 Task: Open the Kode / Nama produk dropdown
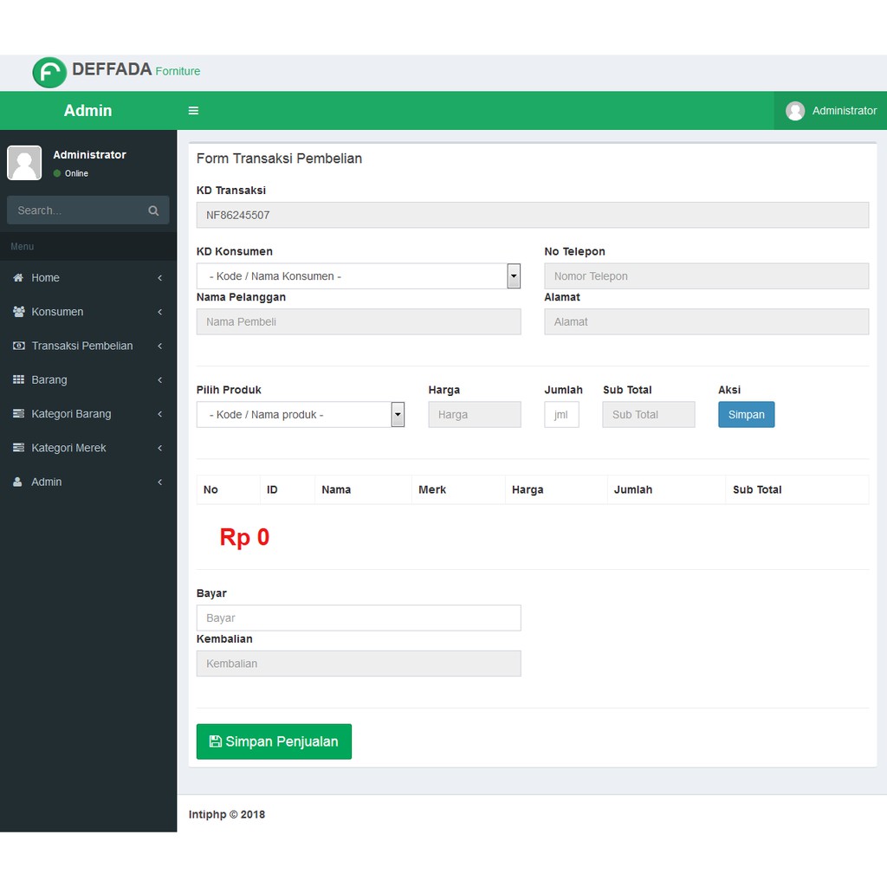[300, 415]
